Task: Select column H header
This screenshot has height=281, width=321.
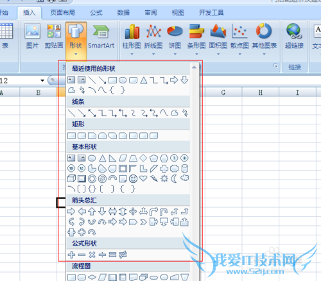Action: tap(261, 92)
